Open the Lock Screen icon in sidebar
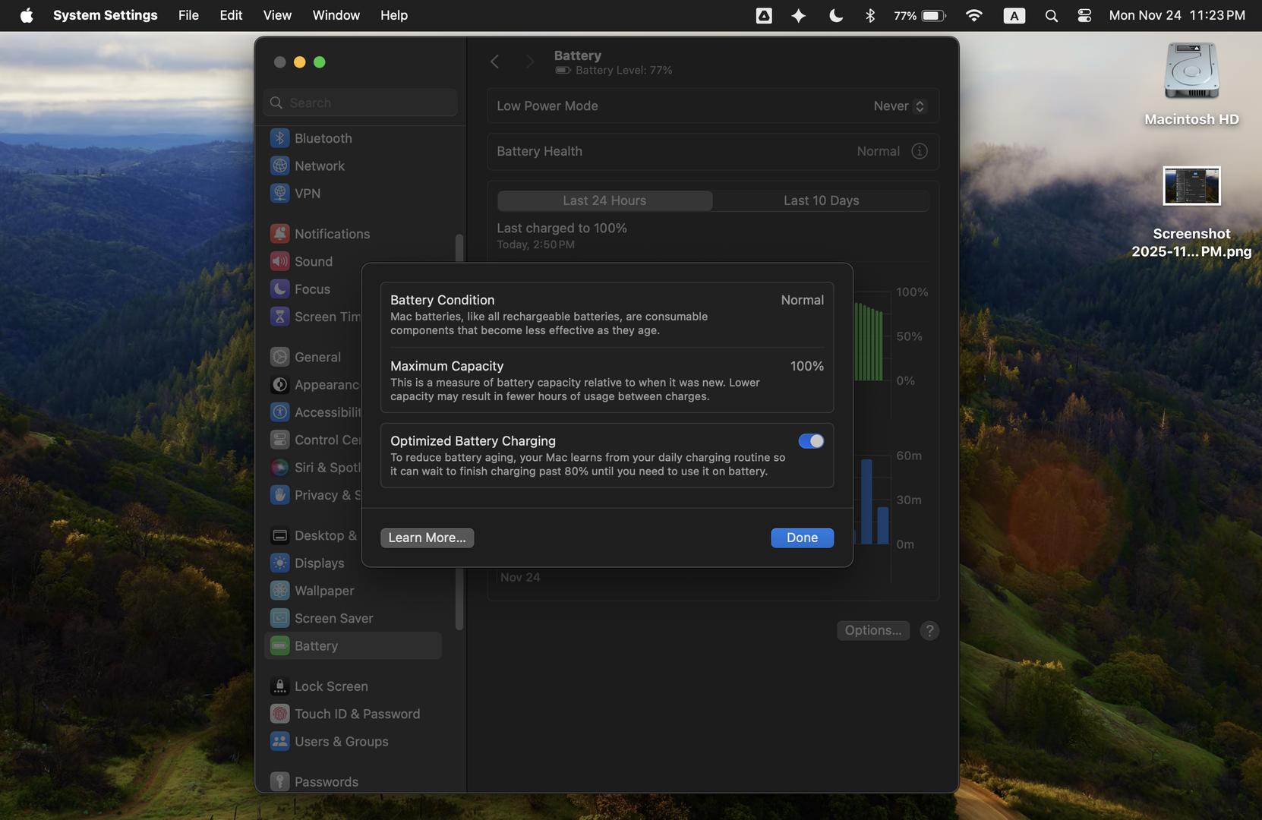The width and height of the screenshot is (1262, 820). point(280,686)
